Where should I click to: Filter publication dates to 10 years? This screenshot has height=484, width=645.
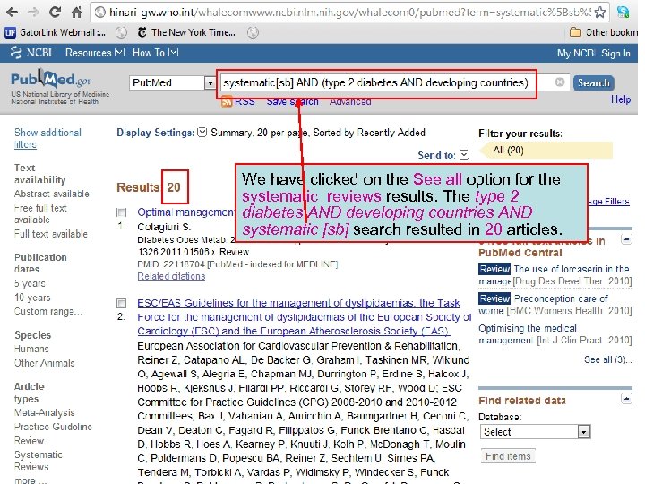pos(32,298)
